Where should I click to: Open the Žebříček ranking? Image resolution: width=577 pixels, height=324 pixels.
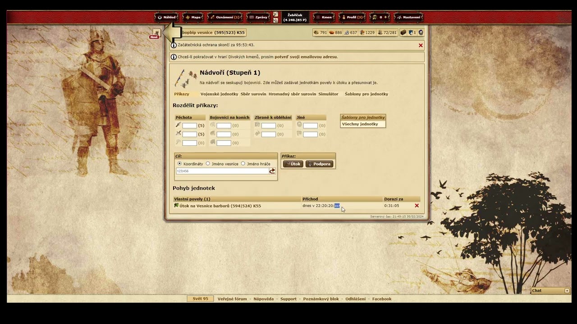click(x=295, y=17)
